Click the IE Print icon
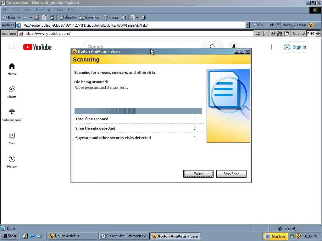This screenshot has width=322, height=241. [143, 18]
